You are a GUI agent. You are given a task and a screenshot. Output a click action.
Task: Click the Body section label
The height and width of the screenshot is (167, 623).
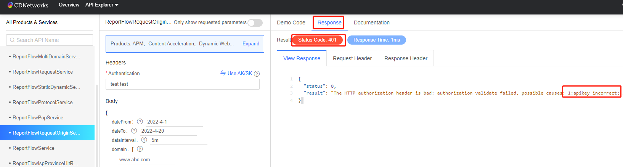(112, 101)
